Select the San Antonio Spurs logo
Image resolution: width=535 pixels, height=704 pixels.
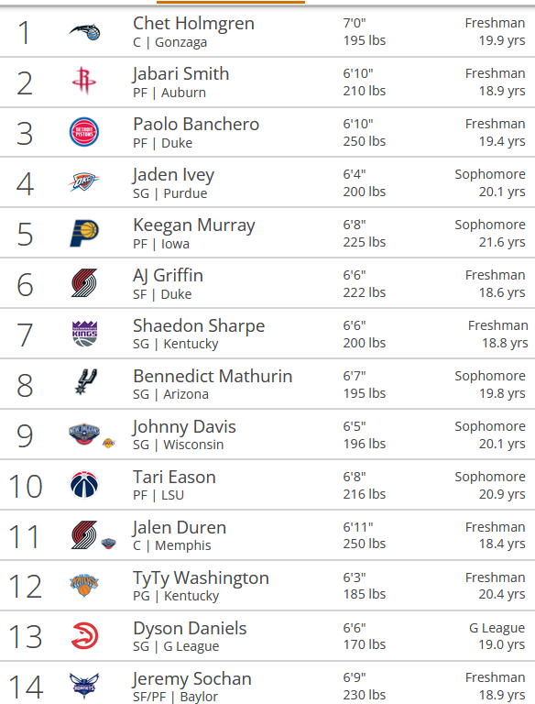click(85, 382)
